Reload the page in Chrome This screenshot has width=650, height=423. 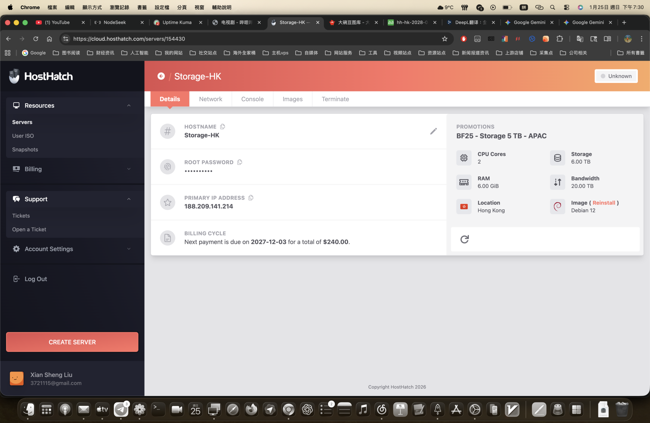click(36, 39)
